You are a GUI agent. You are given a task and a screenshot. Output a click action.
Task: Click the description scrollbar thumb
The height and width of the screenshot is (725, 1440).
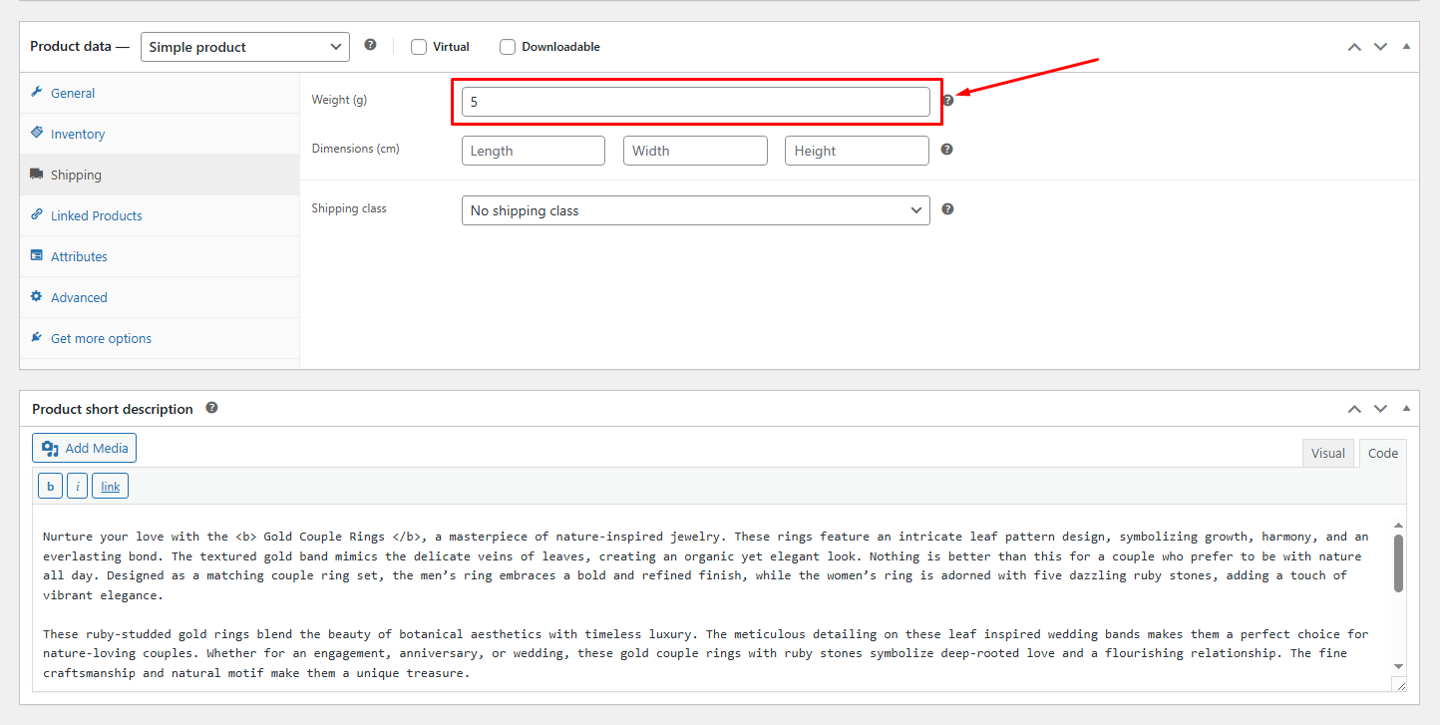pyautogui.click(x=1398, y=563)
